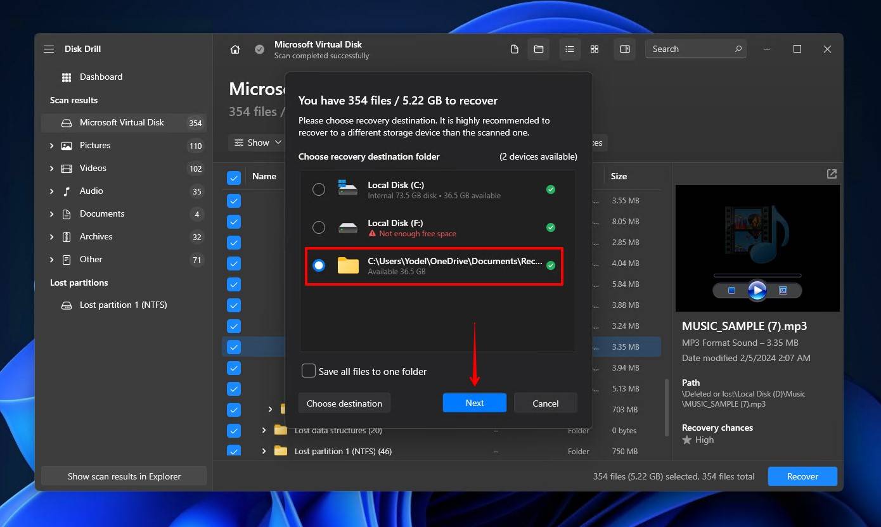Toggle the preview panel icon
The height and width of the screenshot is (527, 881).
click(625, 49)
